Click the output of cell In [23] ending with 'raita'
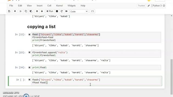This screenshot has width=173, height=97. pos(71,60)
